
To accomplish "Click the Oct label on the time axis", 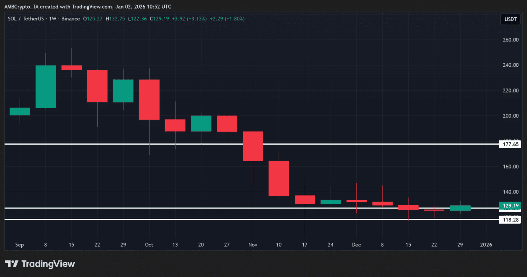I will [x=149, y=245].
